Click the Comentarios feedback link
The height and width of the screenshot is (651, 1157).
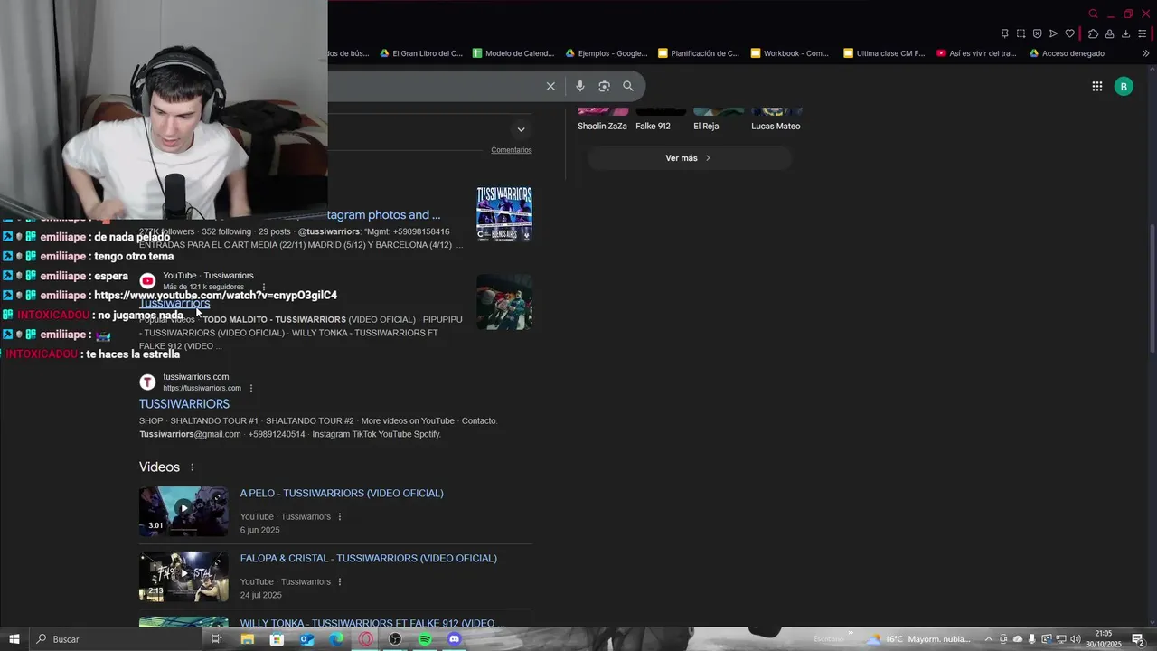512,150
